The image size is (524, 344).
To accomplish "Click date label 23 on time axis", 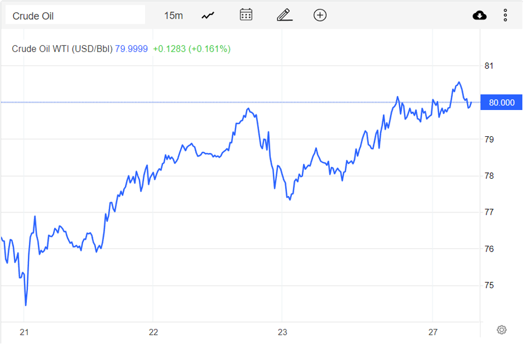I will pyautogui.click(x=282, y=331).
